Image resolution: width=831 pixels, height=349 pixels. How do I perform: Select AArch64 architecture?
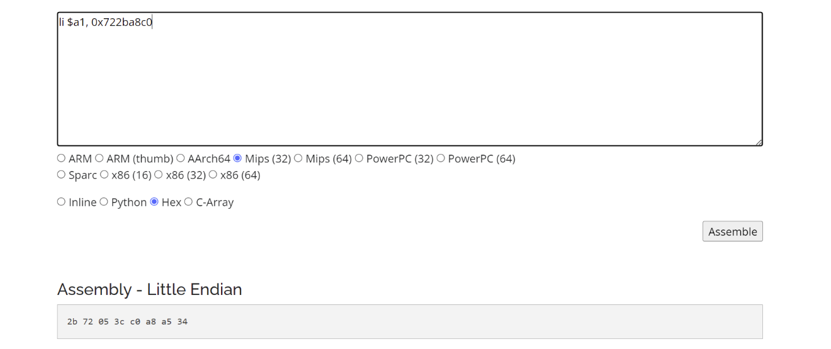180,158
